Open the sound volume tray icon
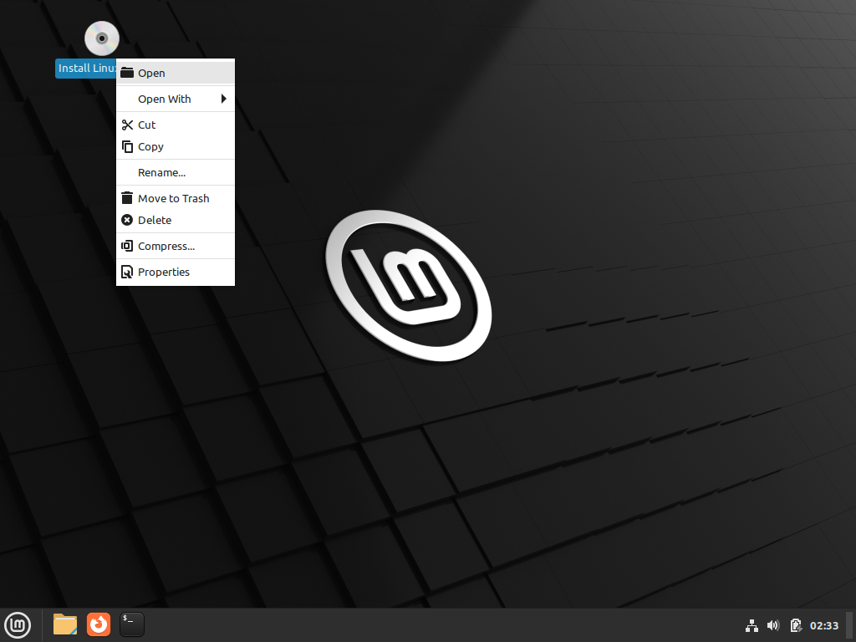This screenshot has height=642, width=856. pos(773,625)
